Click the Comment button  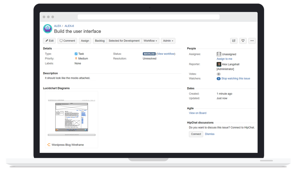click(67, 41)
